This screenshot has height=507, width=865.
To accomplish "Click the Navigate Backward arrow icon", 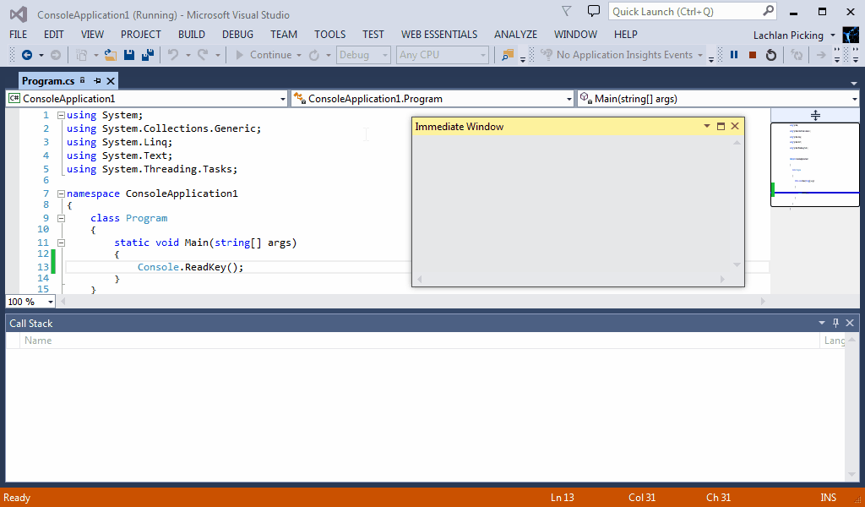I will (26, 55).
